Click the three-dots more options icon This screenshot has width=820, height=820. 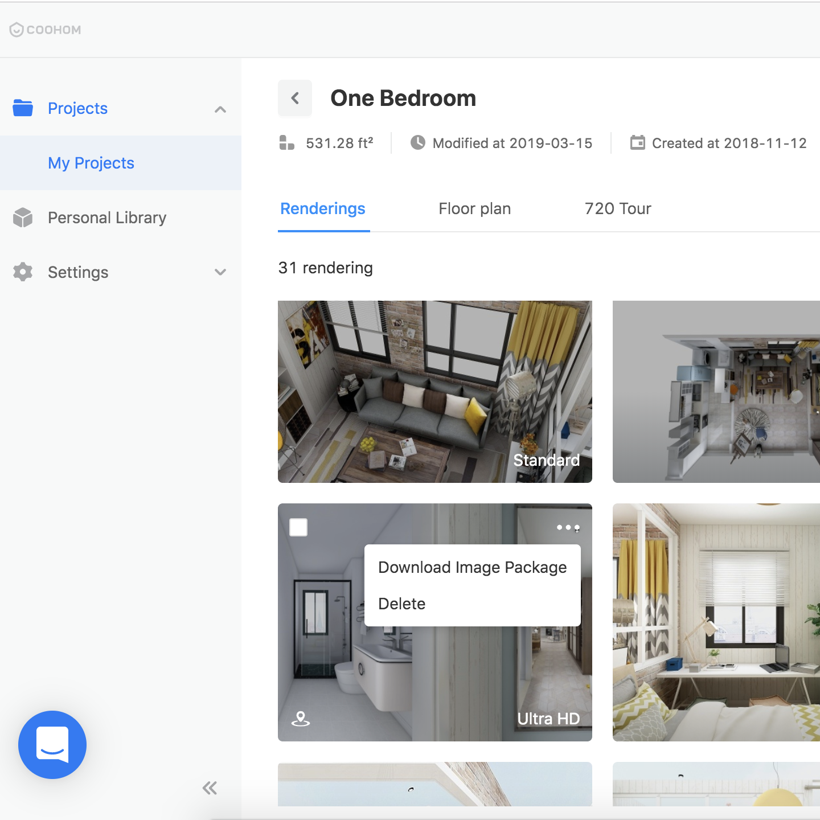pos(568,528)
